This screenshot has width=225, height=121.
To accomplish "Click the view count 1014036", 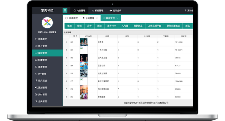I will point(179,42).
